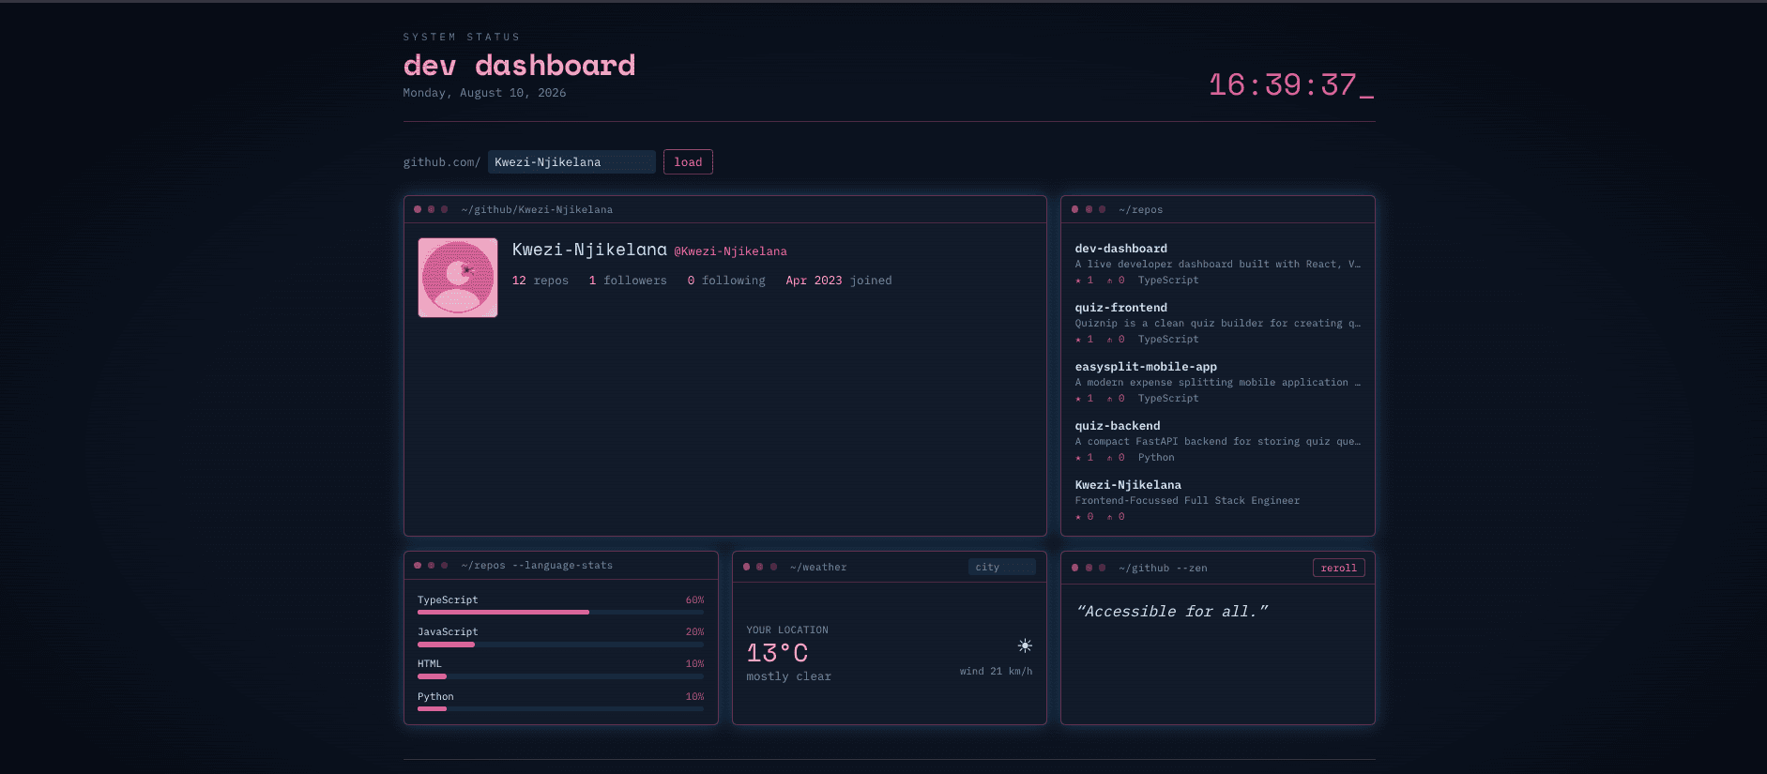Click the "Apr 2023 joined" text

(839, 281)
